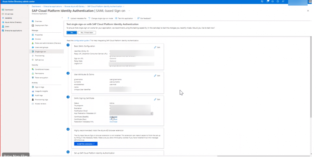Click Got feedback? in the toolbar
This screenshot has width=316, height=159.
(144, 18)
